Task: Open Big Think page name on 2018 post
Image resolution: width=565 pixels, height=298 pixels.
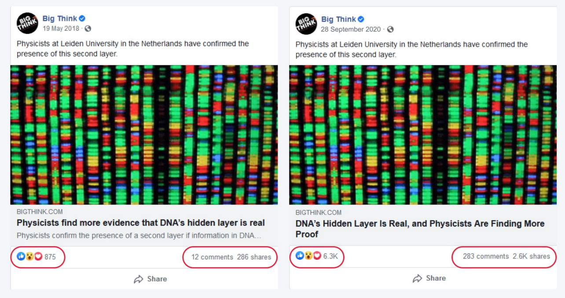Action: 59,18
